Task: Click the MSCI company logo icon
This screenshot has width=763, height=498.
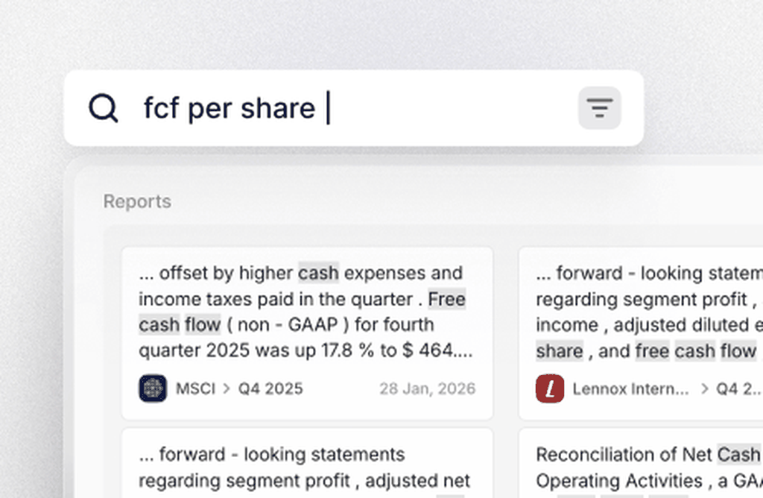Action: [x=153, y=388]
